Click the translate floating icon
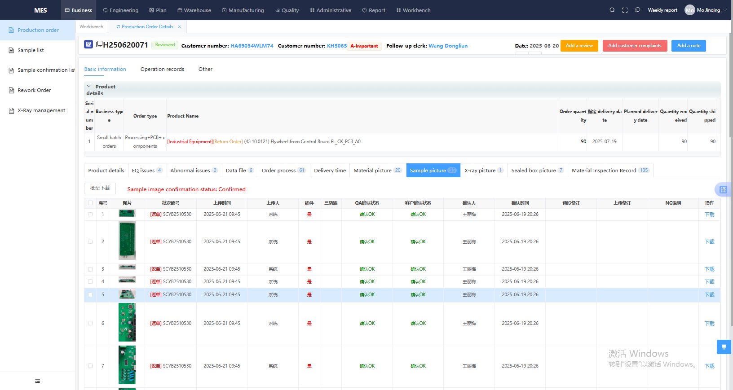This screenshot has width=733, height=390. [723, 189]
